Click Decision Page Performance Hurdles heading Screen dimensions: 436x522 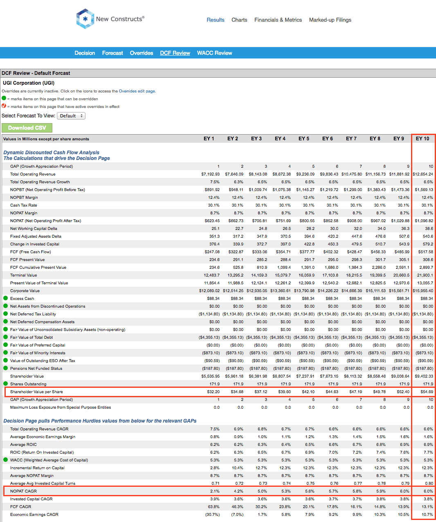pos(100,421)
